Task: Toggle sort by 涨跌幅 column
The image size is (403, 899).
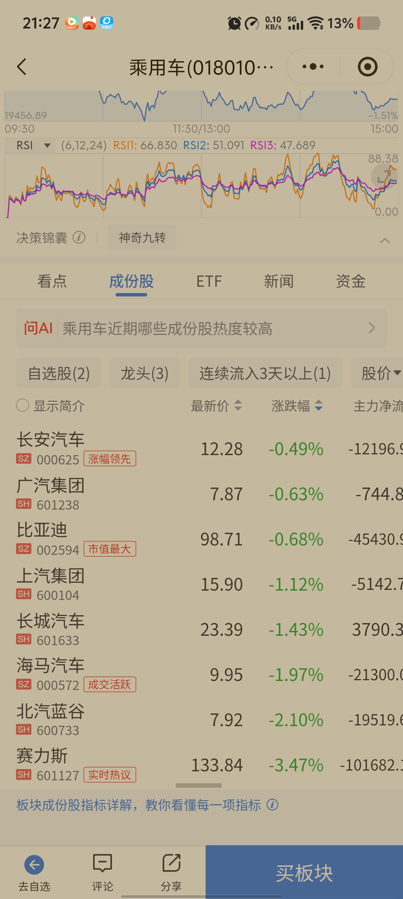Action: click(297, 405)
